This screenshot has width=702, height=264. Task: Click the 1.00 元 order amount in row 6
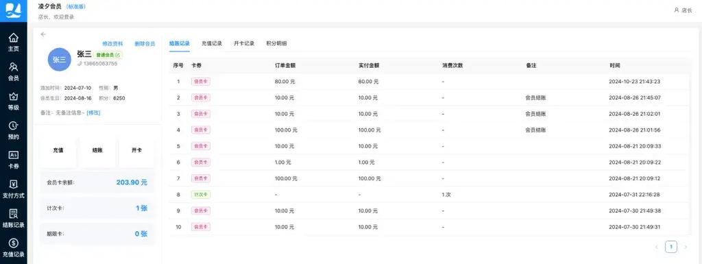click(x=283, y=163)
